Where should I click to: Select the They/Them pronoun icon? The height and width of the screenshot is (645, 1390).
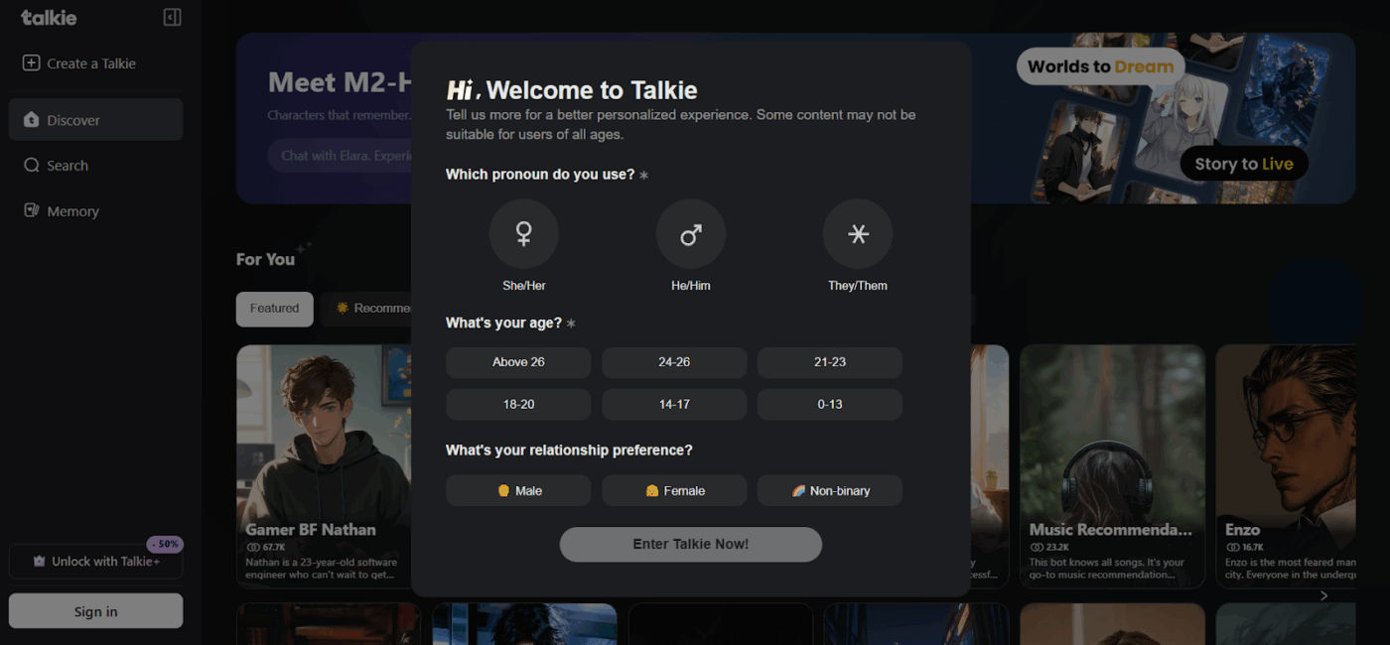coord(858,234)
